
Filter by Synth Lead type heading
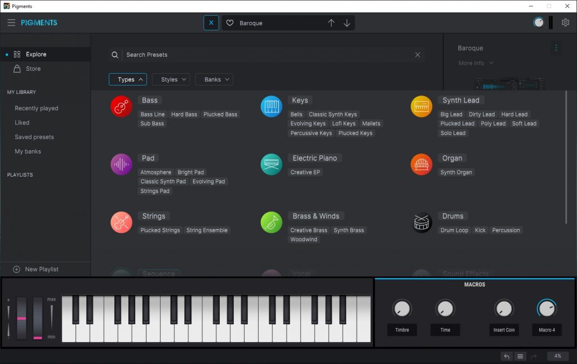(461, 100)
